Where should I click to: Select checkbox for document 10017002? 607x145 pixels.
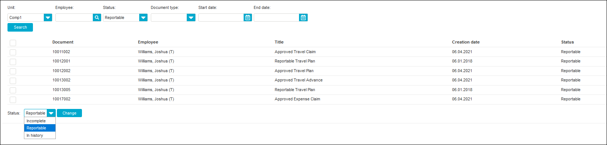pos(13,99)
